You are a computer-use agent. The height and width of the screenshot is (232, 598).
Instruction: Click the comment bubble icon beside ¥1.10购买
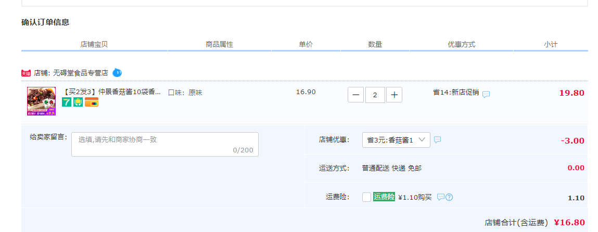click(440, 197)
